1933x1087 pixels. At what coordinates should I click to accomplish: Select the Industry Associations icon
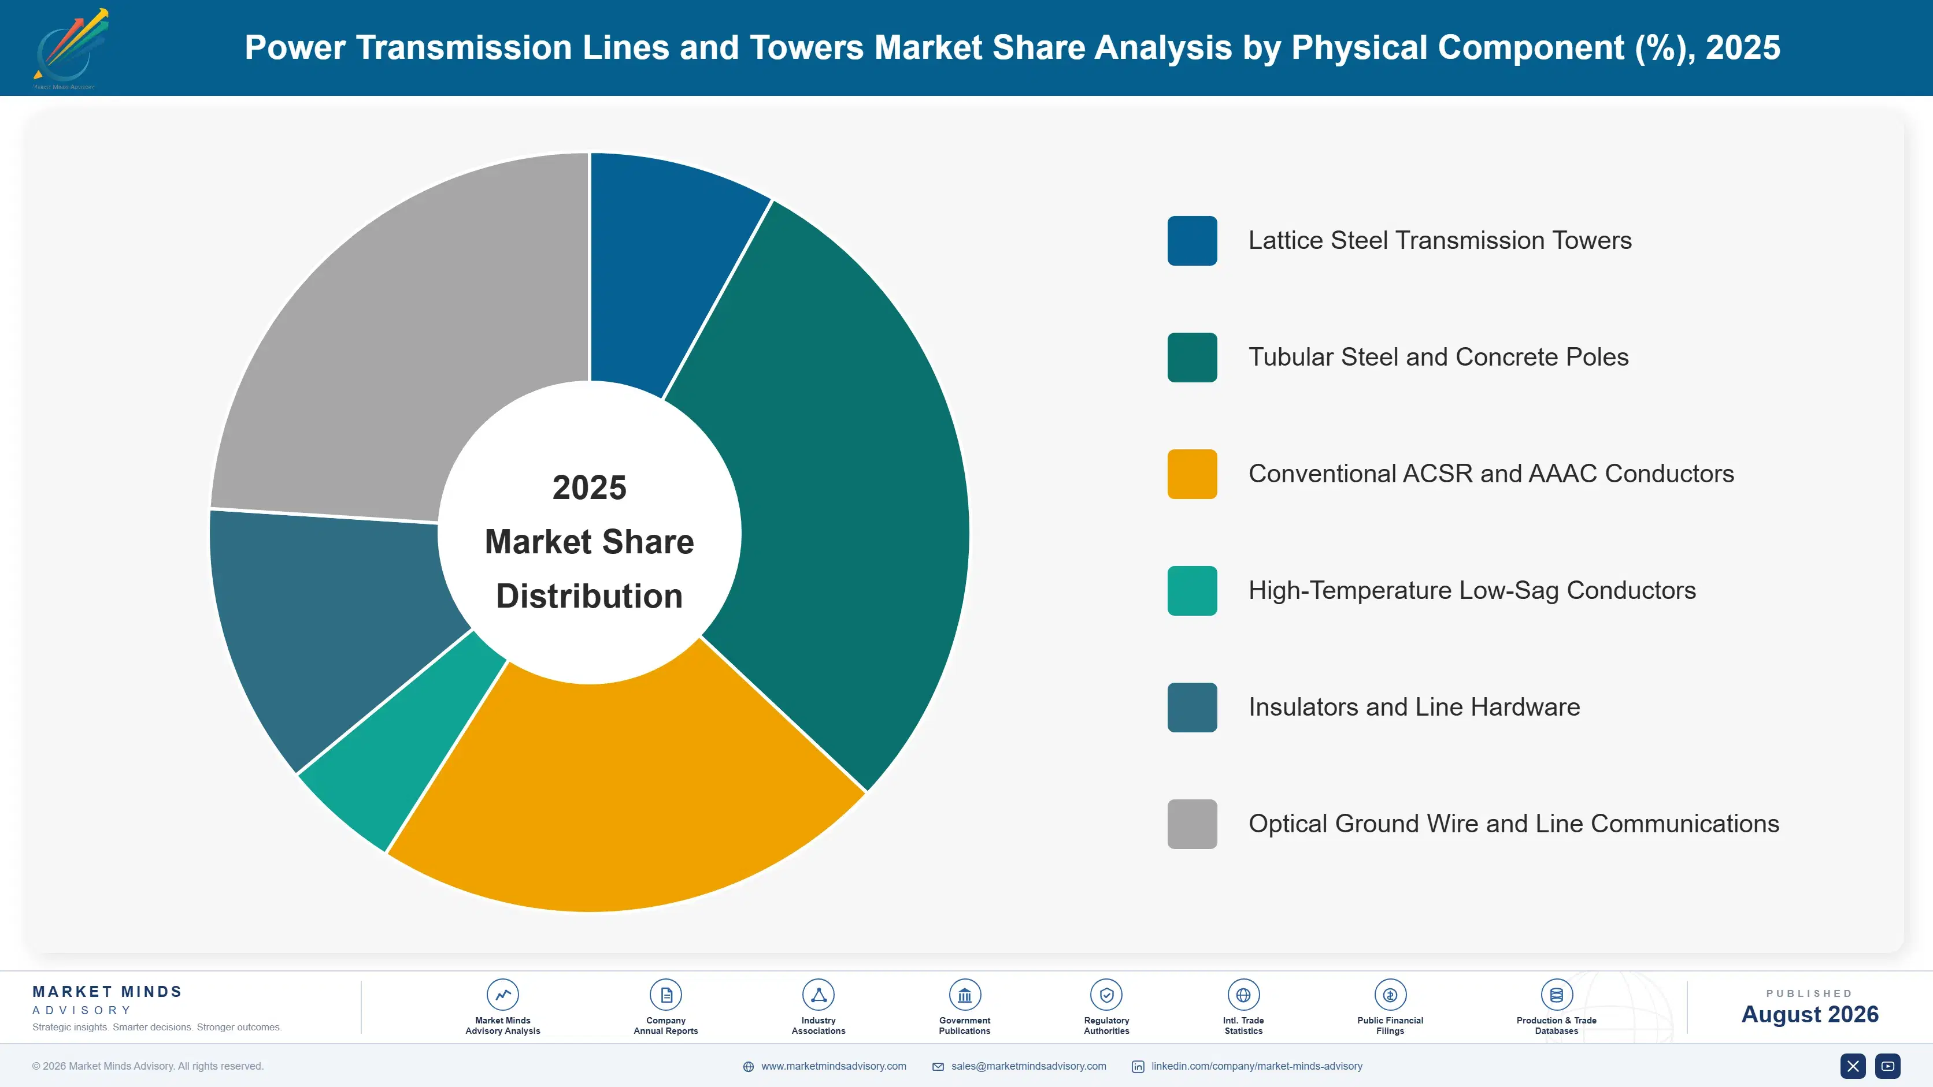pyautogui.click(x=818, y=995)
